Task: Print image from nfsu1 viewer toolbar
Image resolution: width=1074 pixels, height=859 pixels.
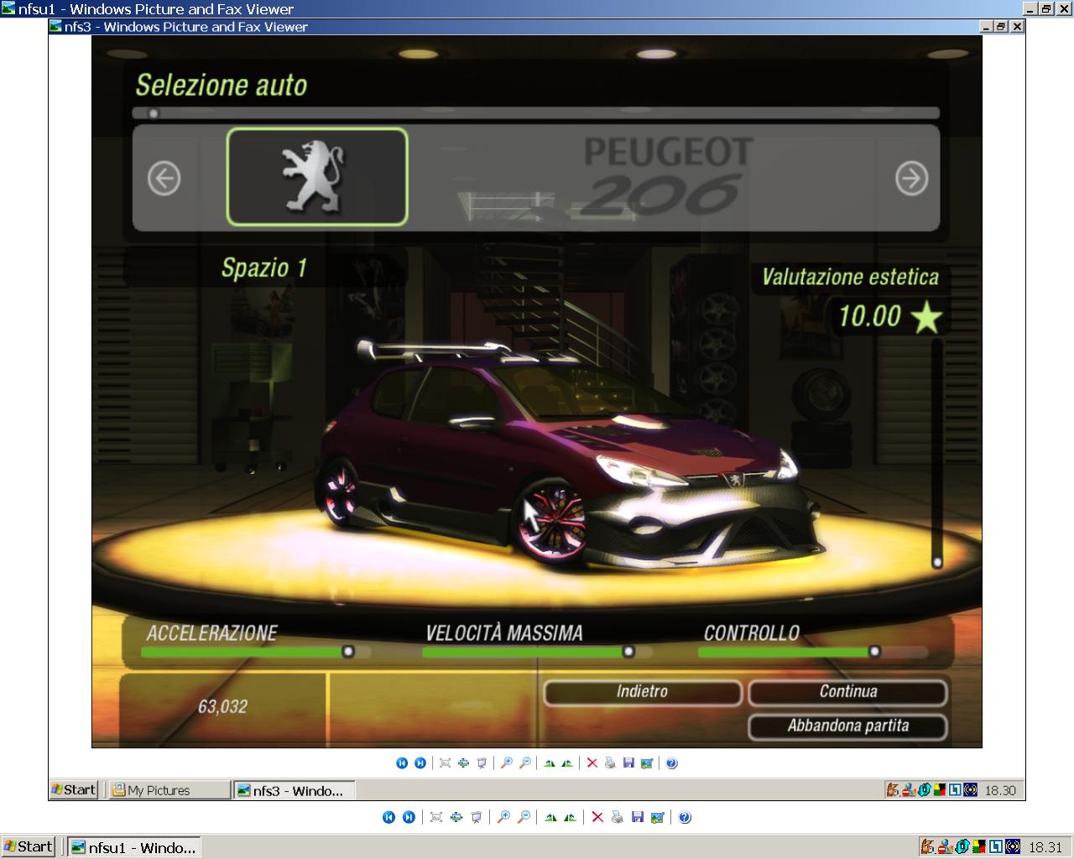Action: tap(618, 817)
